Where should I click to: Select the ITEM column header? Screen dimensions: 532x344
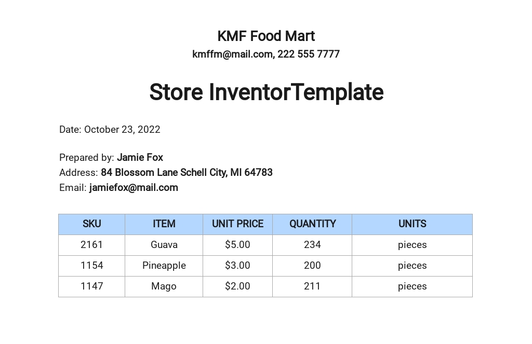coord(164,224)
